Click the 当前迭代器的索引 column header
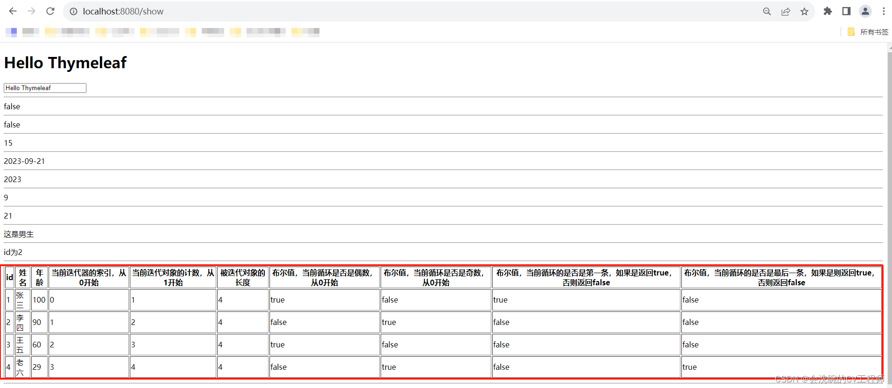The height and width of the screenshot is (388, 892). [x=89, y=277]
